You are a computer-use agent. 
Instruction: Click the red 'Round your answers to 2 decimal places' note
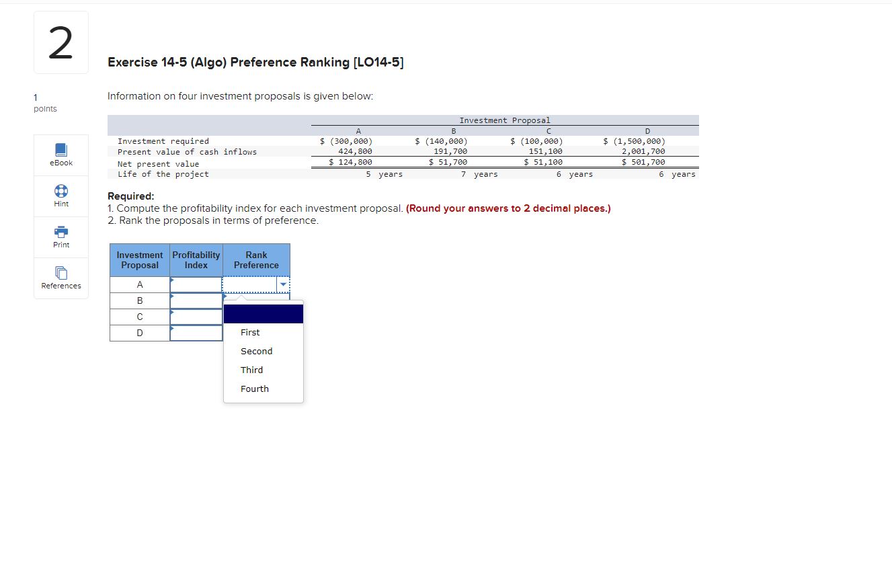click(x=509, y=208)
